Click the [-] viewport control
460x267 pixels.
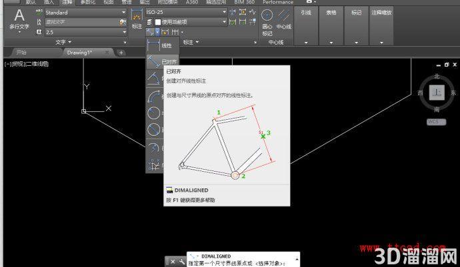click(7, 64)
